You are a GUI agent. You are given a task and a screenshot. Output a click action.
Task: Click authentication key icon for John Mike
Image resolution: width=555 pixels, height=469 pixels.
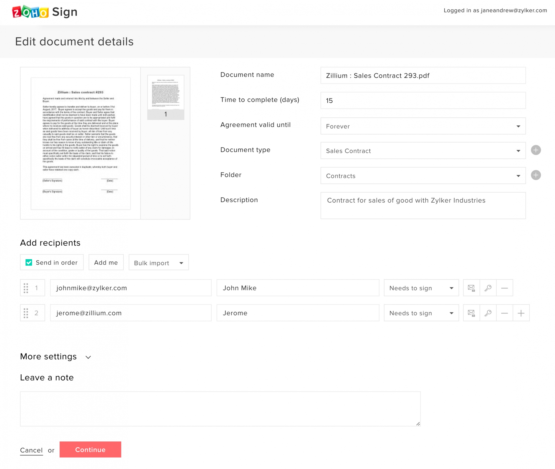pyautogui.click(x=488, y=288)
